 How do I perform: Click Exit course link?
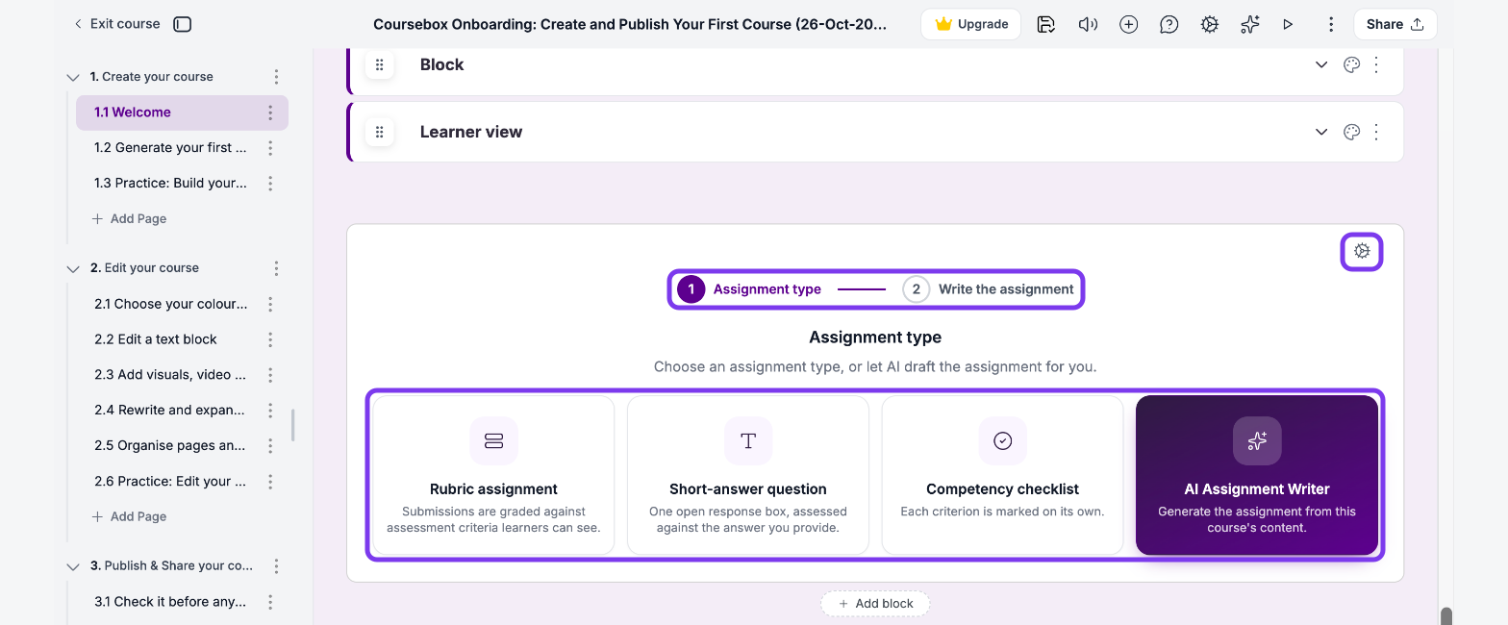coord(116,24)
